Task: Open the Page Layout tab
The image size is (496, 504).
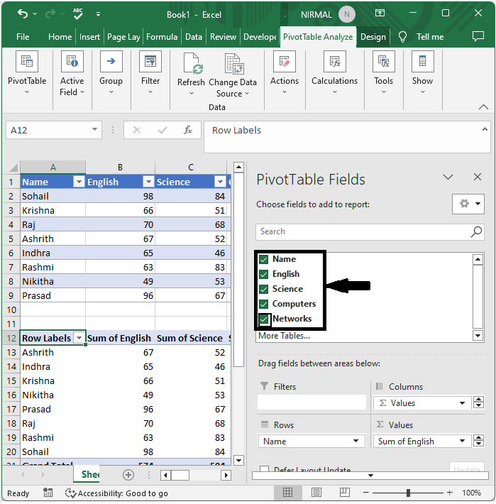Action: coord(123,37)
